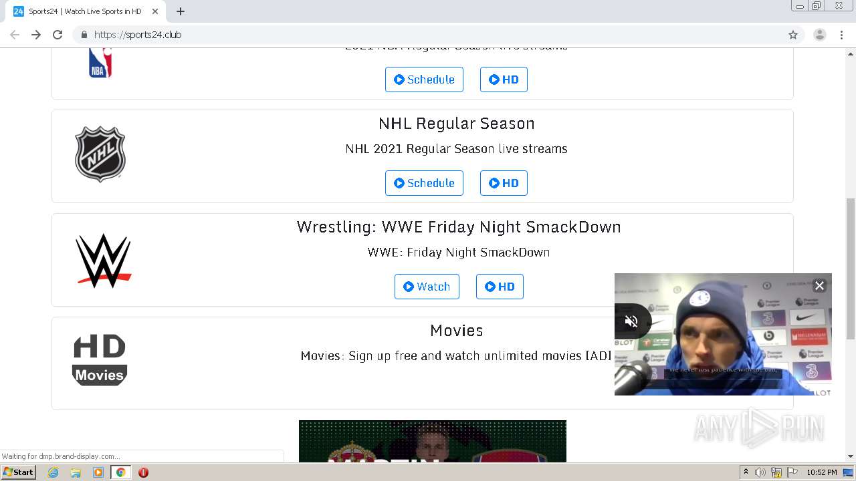Open the NHL HD stream
The image size is (856, 481).
(504, 183)
